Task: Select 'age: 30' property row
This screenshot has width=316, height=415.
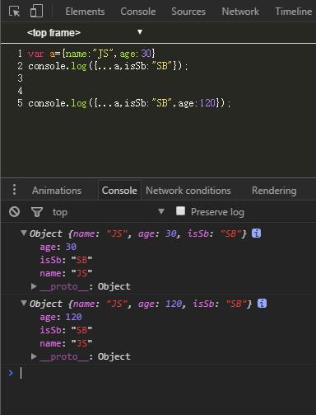Action: pos(58,247)
